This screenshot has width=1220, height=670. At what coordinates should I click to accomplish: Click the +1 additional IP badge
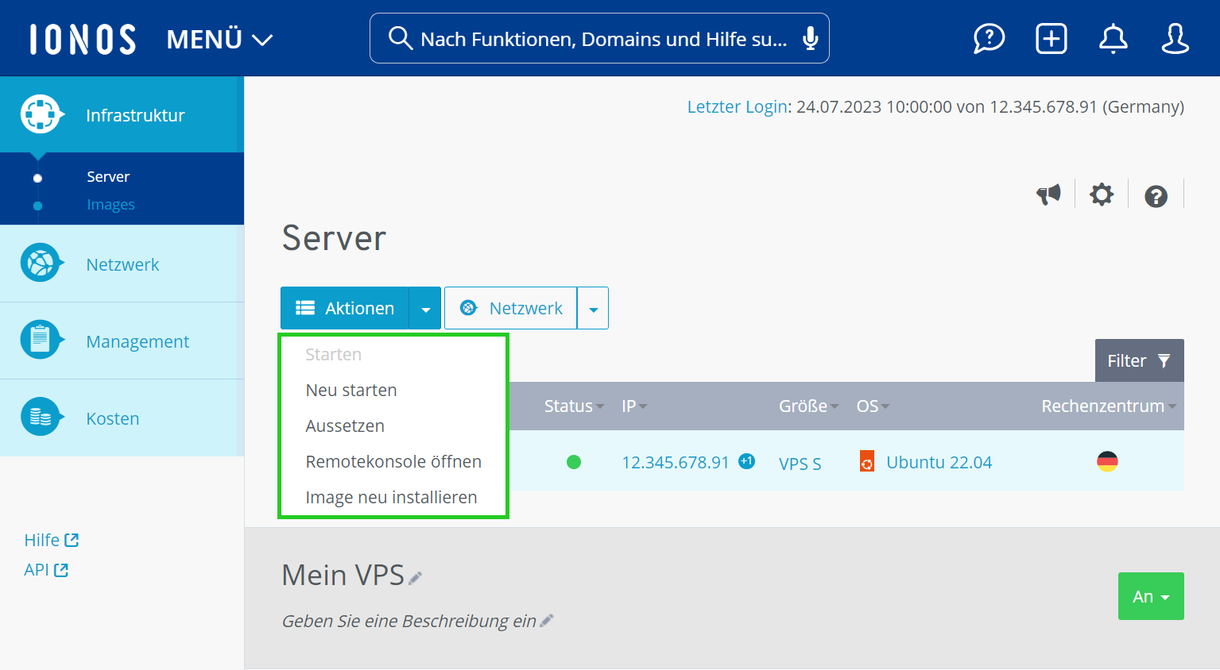tap(746, 460)
